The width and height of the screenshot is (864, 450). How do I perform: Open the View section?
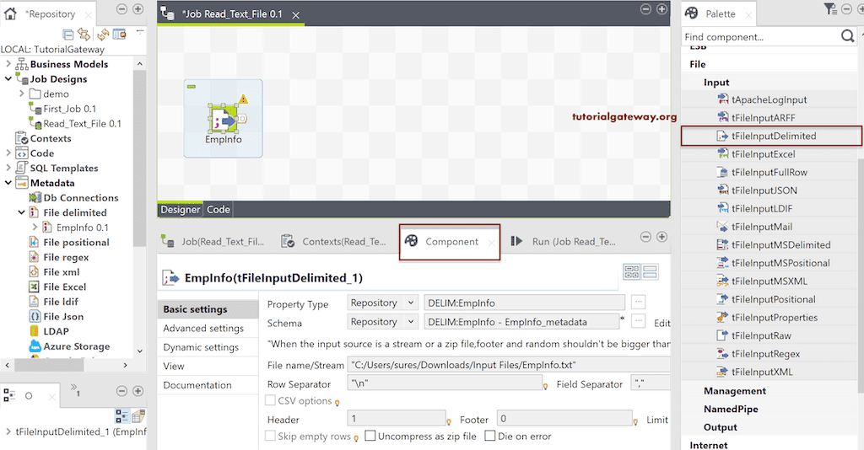click(x=174, y=367)
